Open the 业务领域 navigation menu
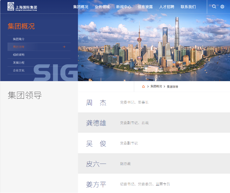The image size is (230, 193). [x=102, y=7]
